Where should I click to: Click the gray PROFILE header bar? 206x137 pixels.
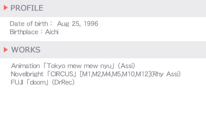(103, 8)
